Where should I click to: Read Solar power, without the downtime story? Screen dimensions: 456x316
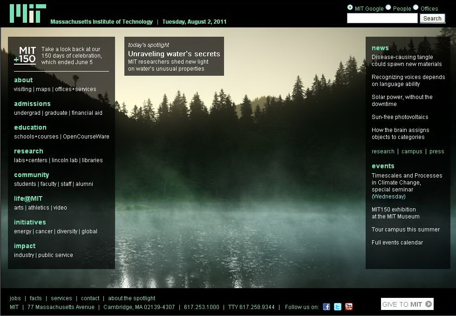click(402, 100)
